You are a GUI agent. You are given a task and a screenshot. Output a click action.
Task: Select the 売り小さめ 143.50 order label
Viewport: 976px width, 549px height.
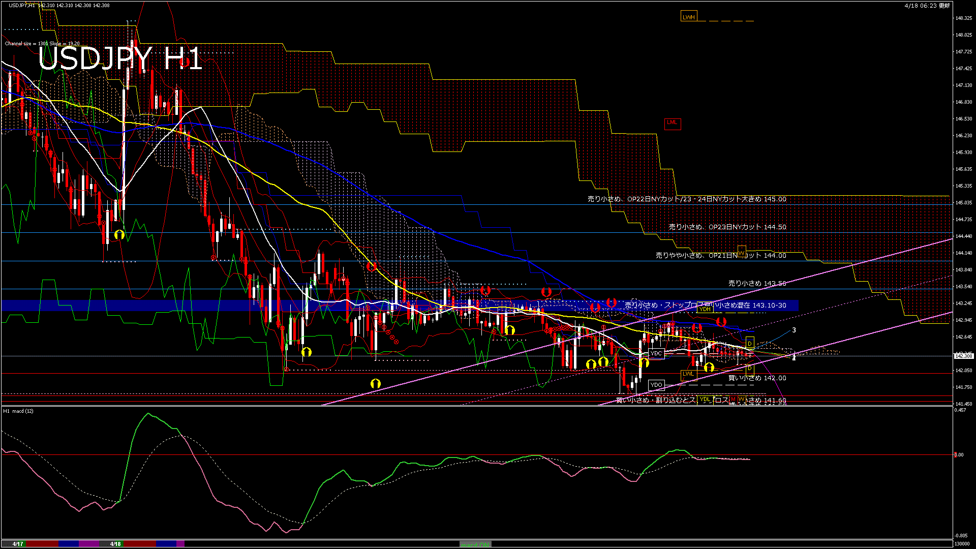click(x=757, y=284)
